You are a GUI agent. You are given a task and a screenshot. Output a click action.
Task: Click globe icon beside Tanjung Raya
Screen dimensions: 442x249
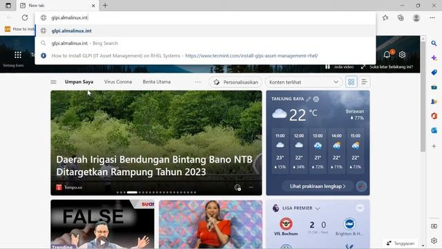point(316,99)
